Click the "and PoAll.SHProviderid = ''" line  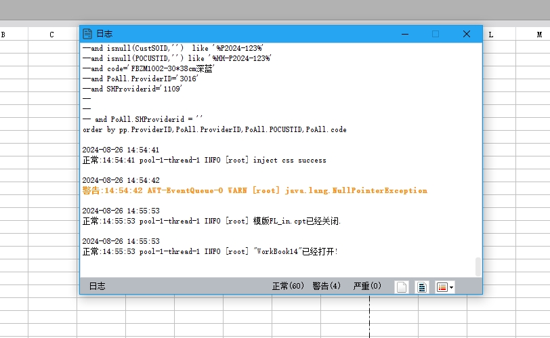[143, 120]
